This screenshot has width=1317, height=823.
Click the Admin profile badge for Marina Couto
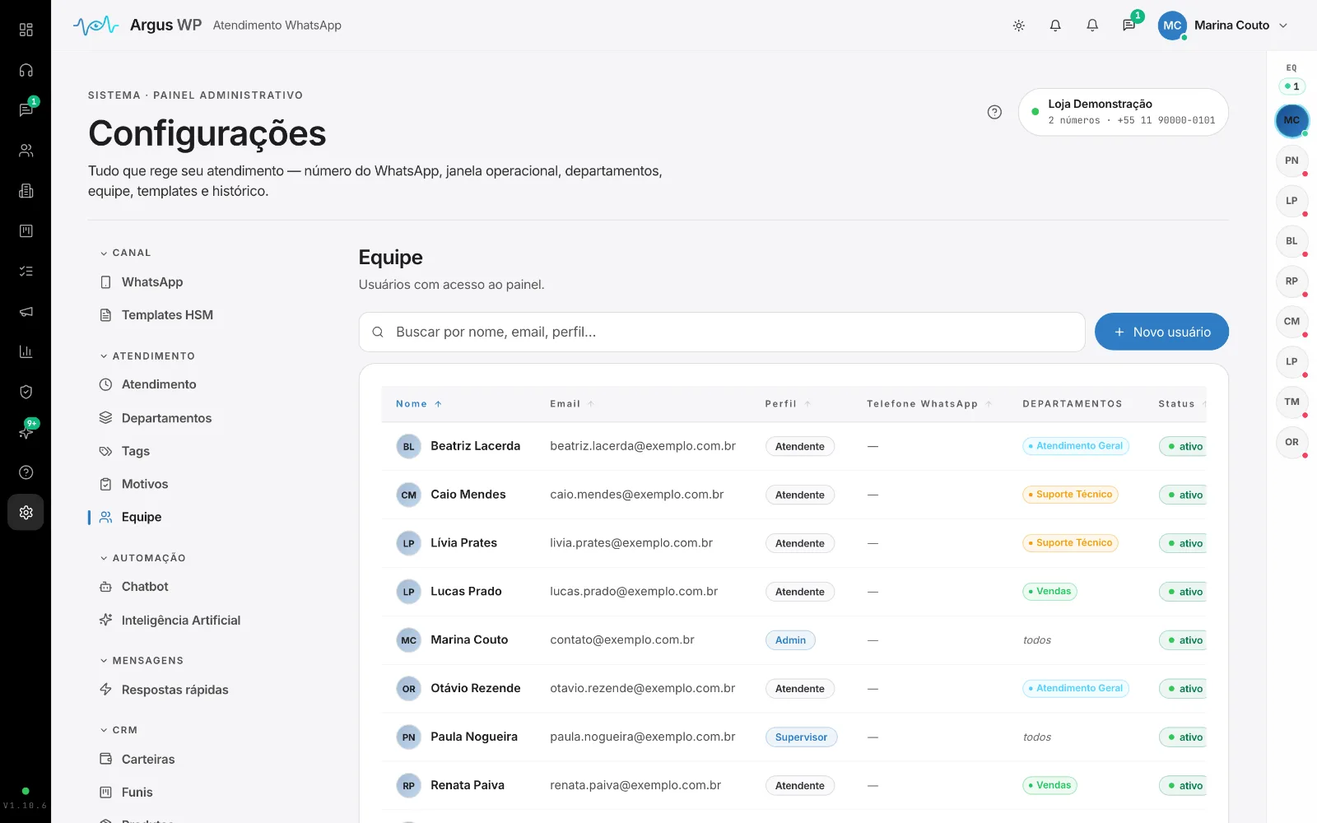pyautogui.click(x=790, y=640)
